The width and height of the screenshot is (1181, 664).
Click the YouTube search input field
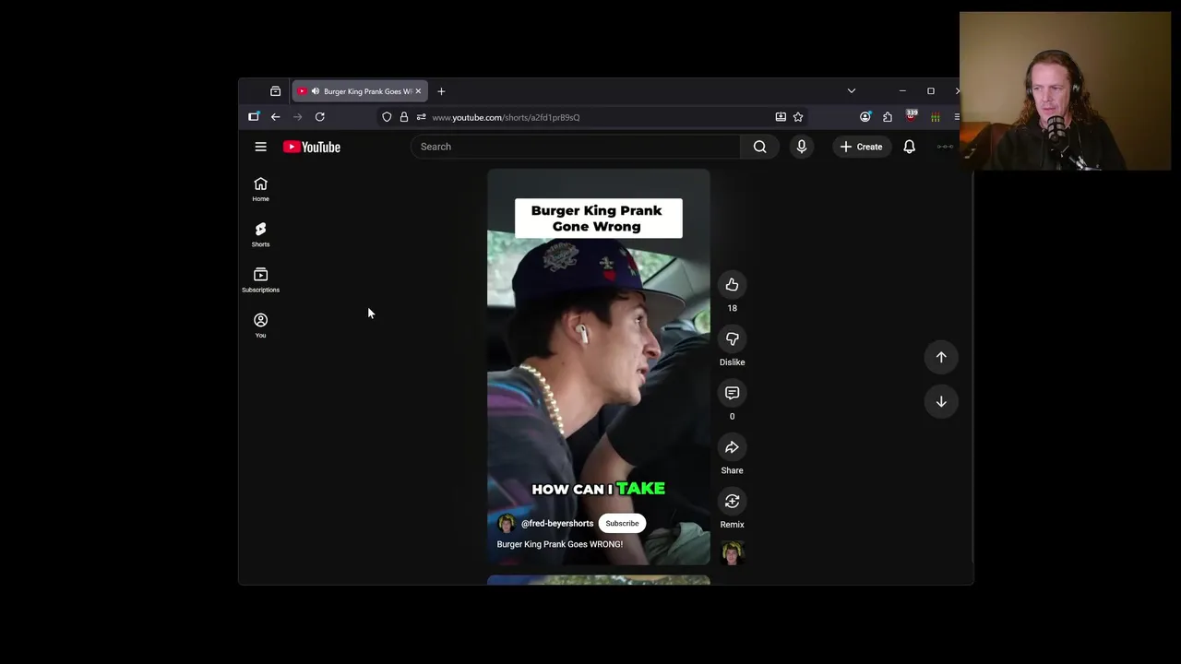[x=575, y=147]
